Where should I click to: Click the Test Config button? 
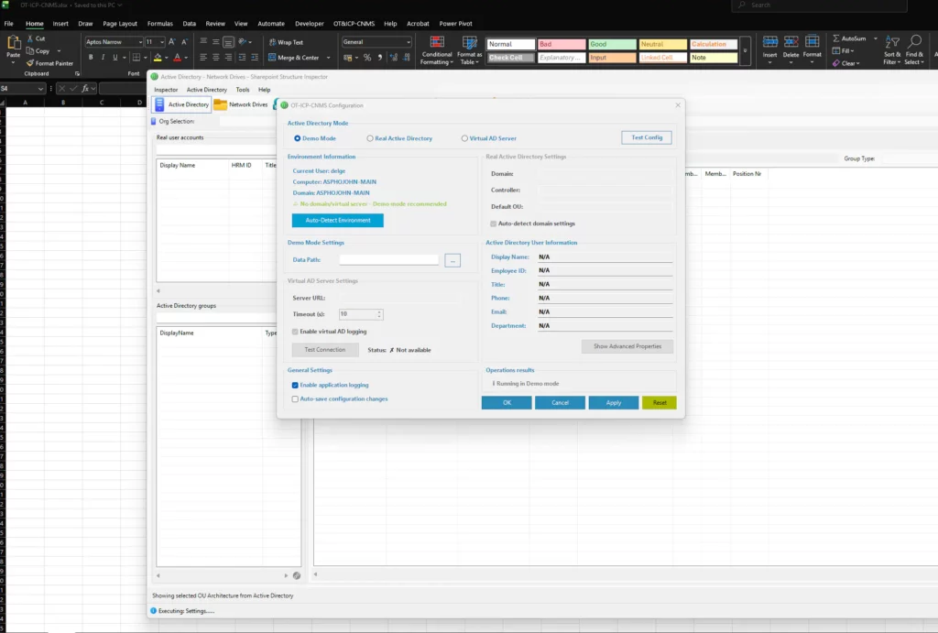(647, 137)
